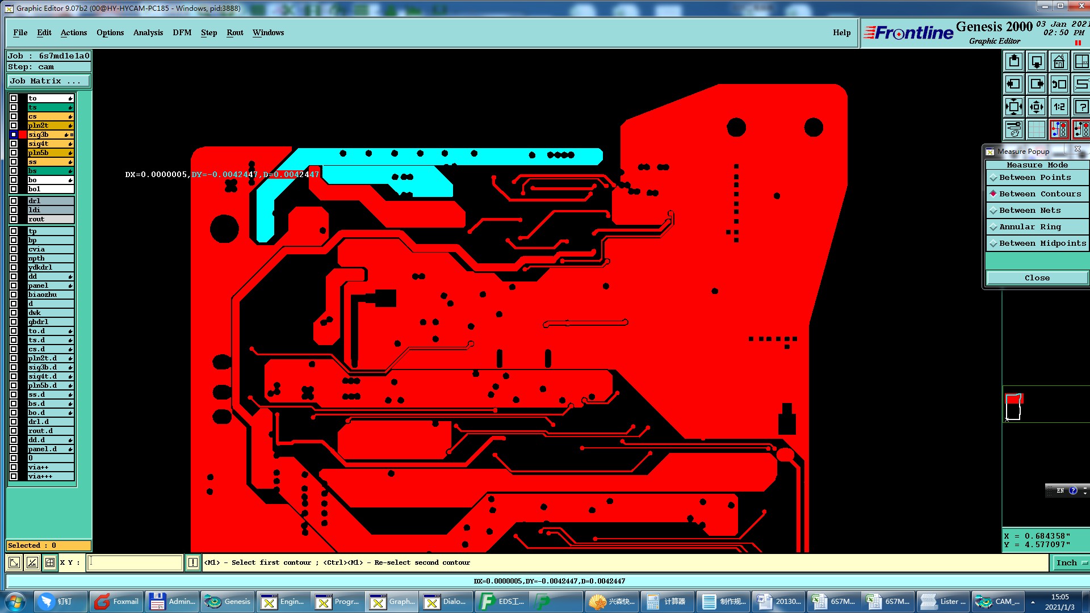
Task: Select Annular Ring measure mode
Action: click(x=1029, y=227)
